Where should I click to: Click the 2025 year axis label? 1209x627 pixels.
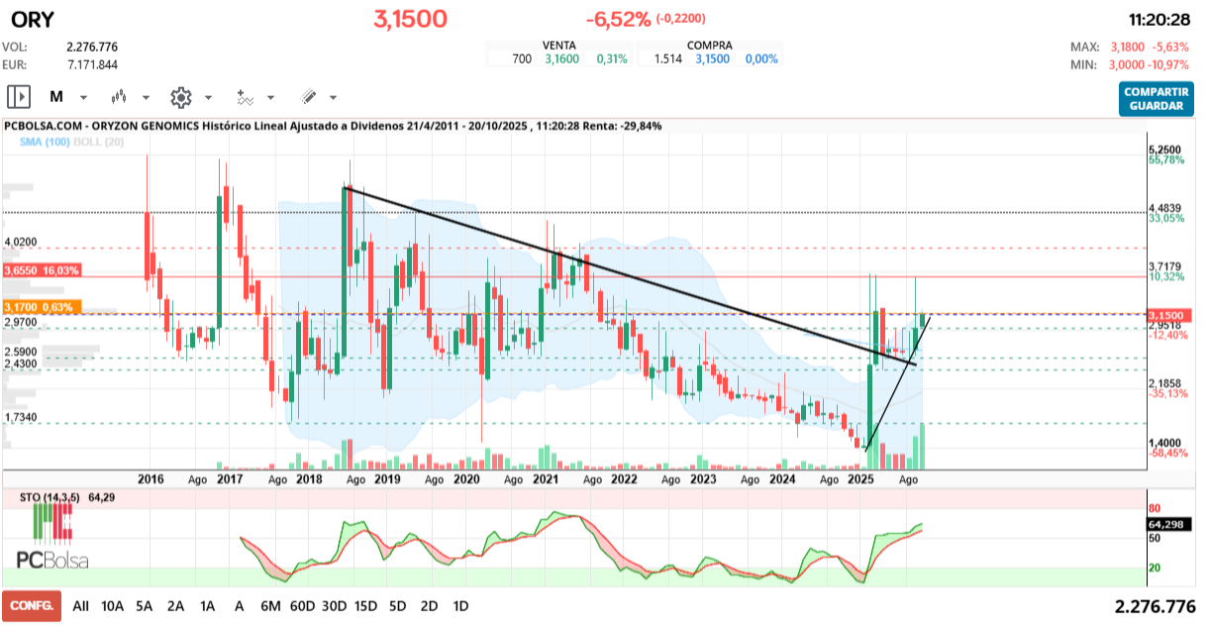861,478
